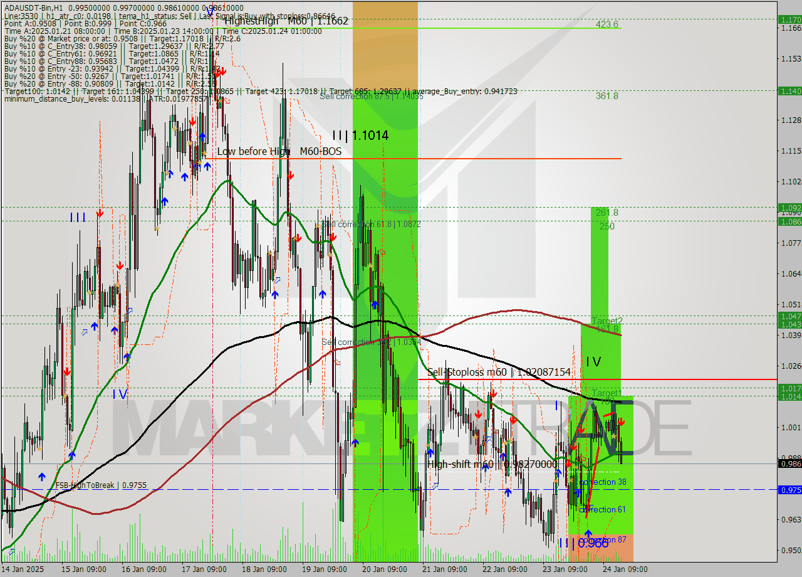802x577 pixels.
Task: Select the 1.092 green price tag
Action: tap(789, 208)
